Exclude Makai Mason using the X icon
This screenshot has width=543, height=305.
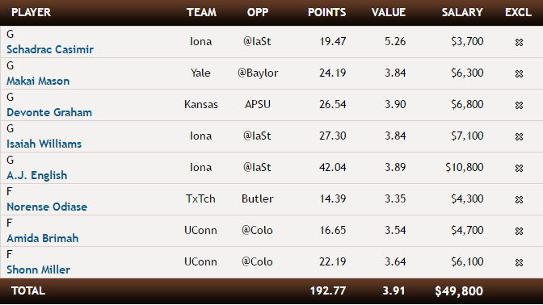(x=519, y=73)
